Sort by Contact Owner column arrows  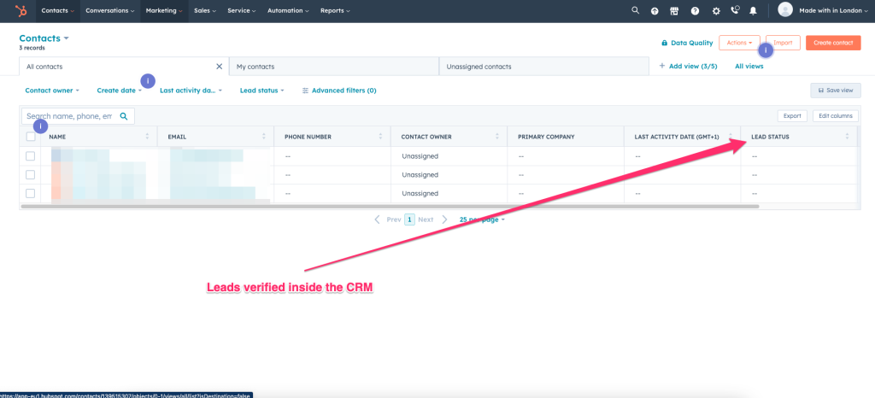[497, 137]
